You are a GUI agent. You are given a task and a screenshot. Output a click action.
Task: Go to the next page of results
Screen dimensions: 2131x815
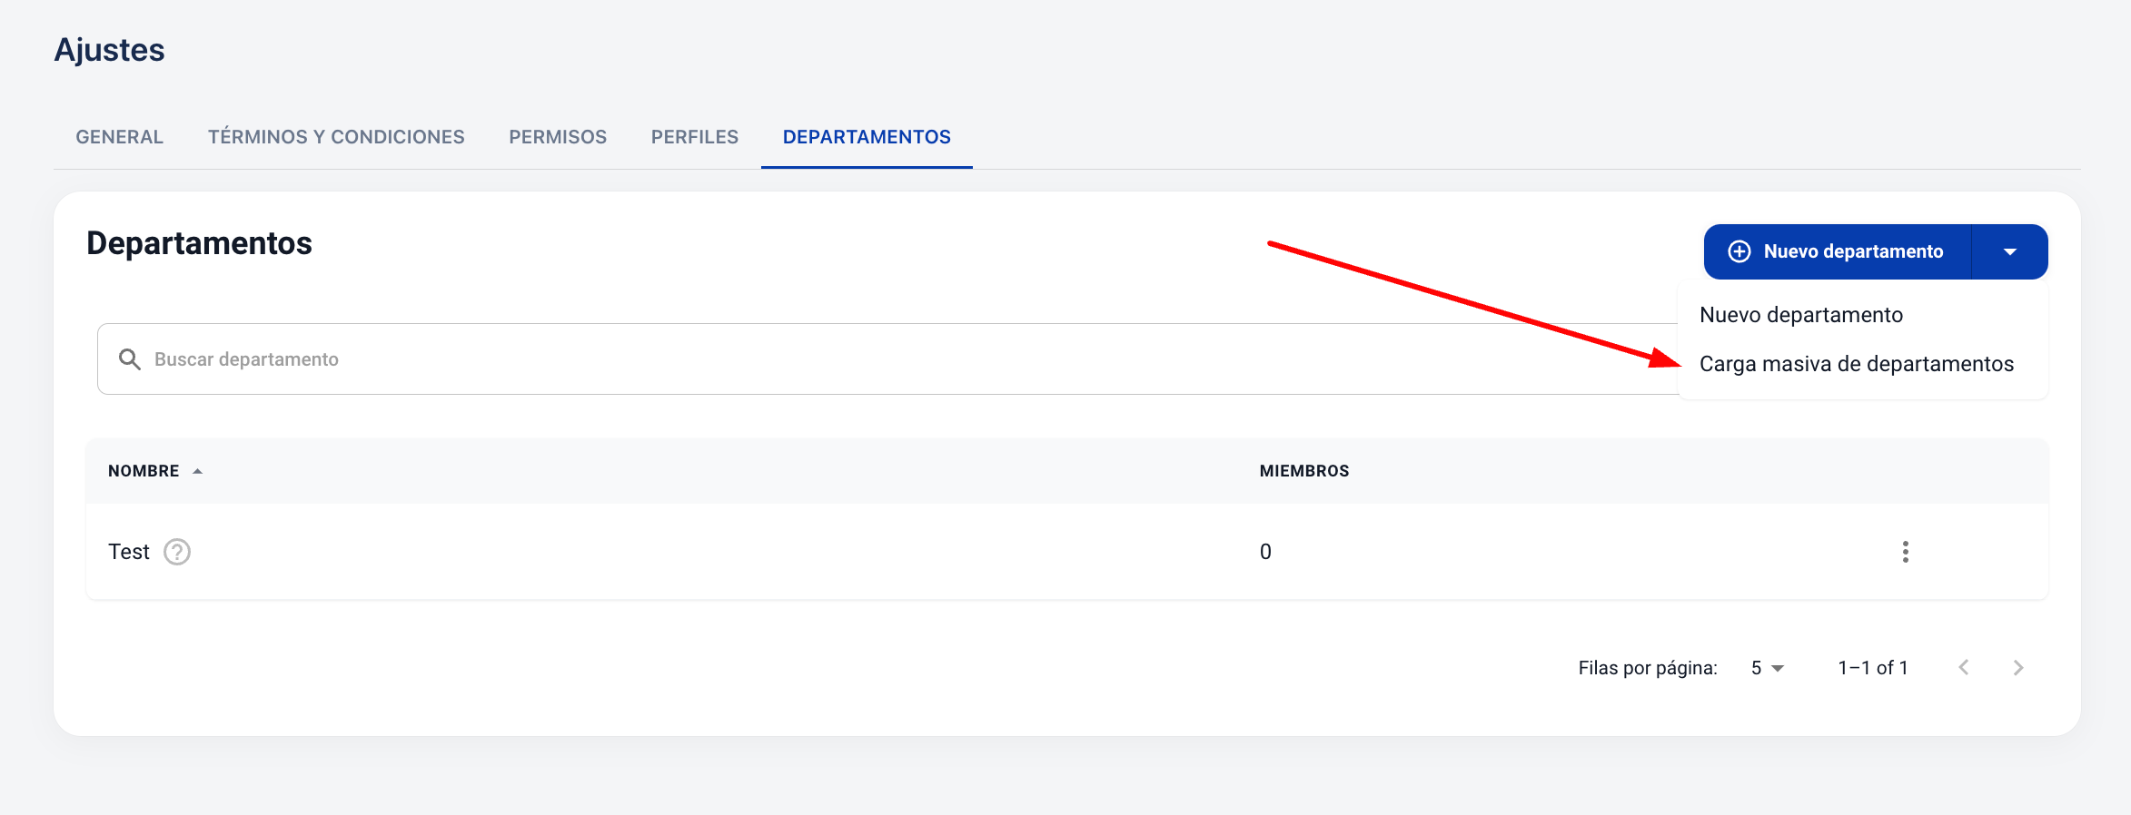coord(2018,668)
